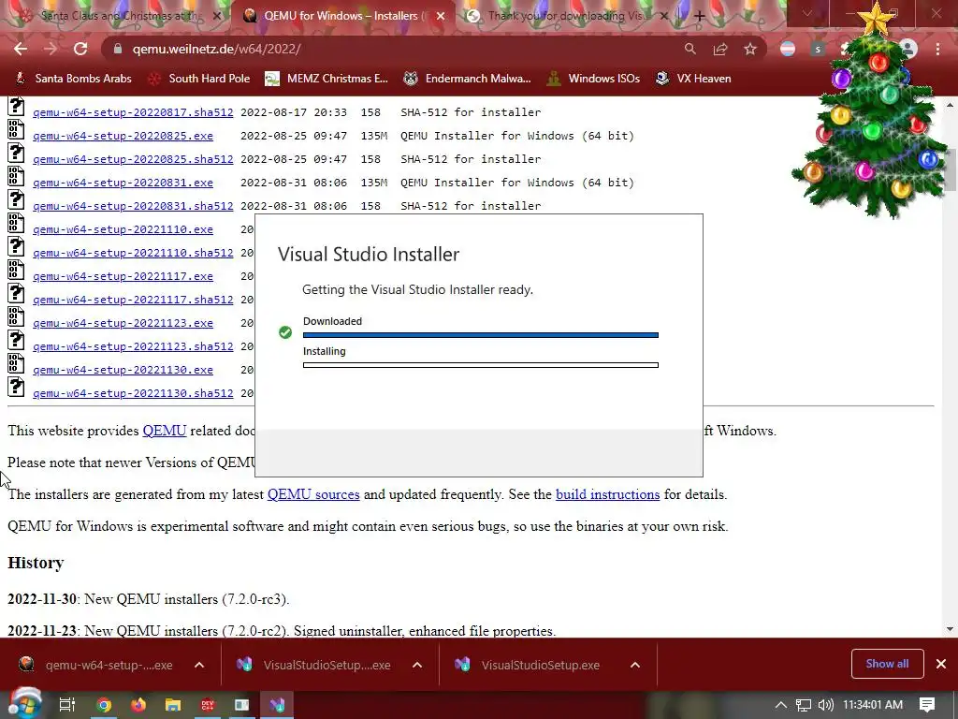Image resolution: width=958 pixels, height=719 pixels.
Task: Download qemu-w64-setup-20220825.exe
Action: click(x=123, y=136)
